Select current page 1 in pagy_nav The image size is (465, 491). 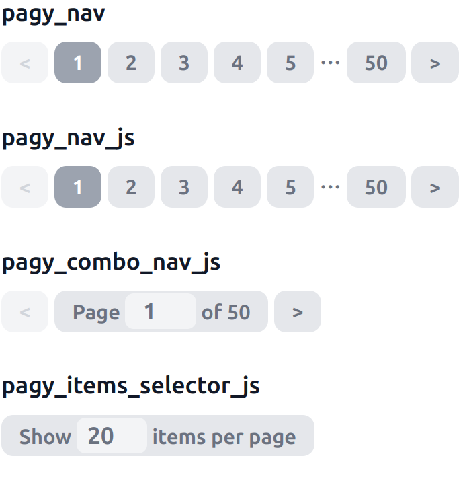[x=78, y=63]
